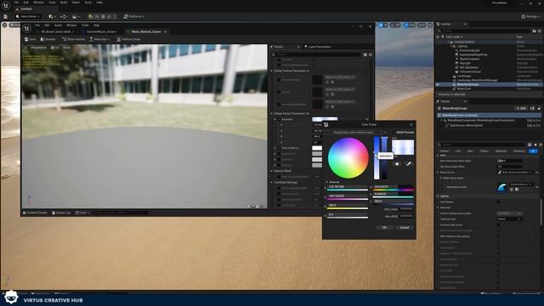Viewport: 544px width, 306px height.
Task: Click the Play button in main toolbar
Action: pyautogui.click(x=91, y=16)
